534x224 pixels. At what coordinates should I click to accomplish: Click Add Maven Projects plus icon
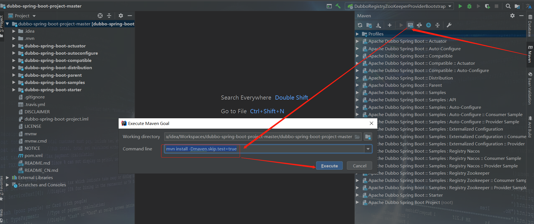(x=389, y=25)
